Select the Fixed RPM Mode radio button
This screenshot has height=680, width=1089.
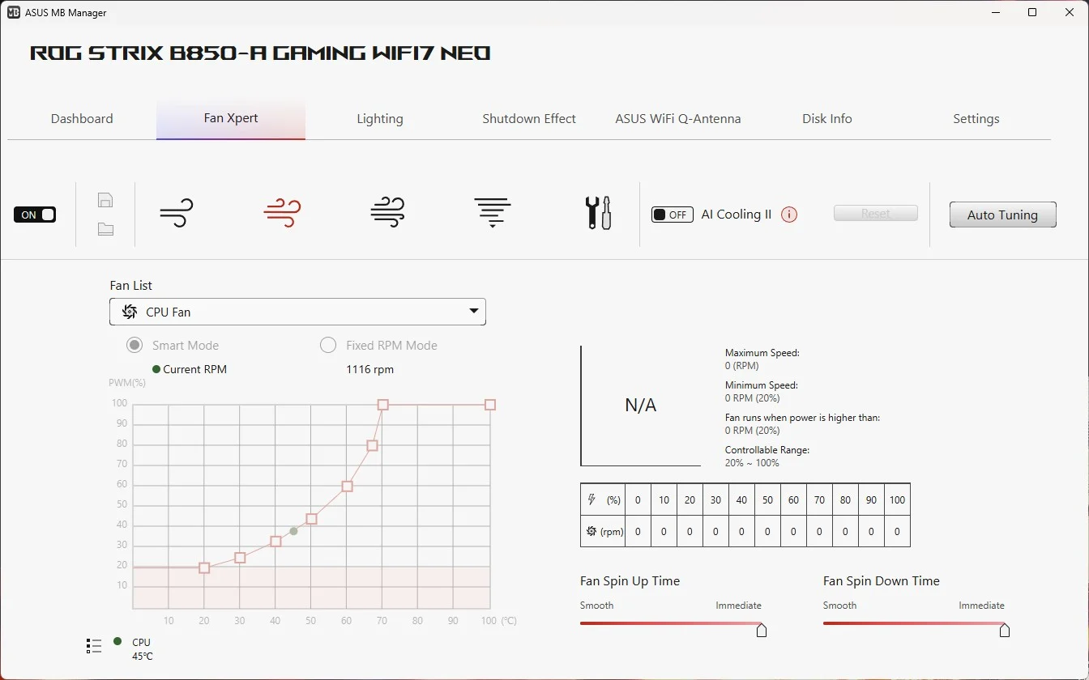[328, 346]
